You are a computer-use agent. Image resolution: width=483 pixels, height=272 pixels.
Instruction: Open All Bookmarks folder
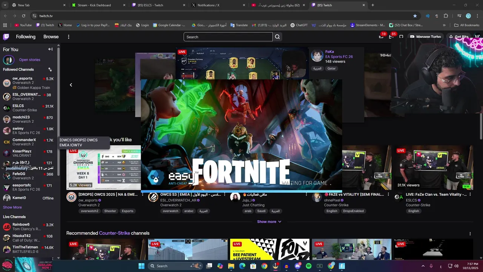[467, 25]
